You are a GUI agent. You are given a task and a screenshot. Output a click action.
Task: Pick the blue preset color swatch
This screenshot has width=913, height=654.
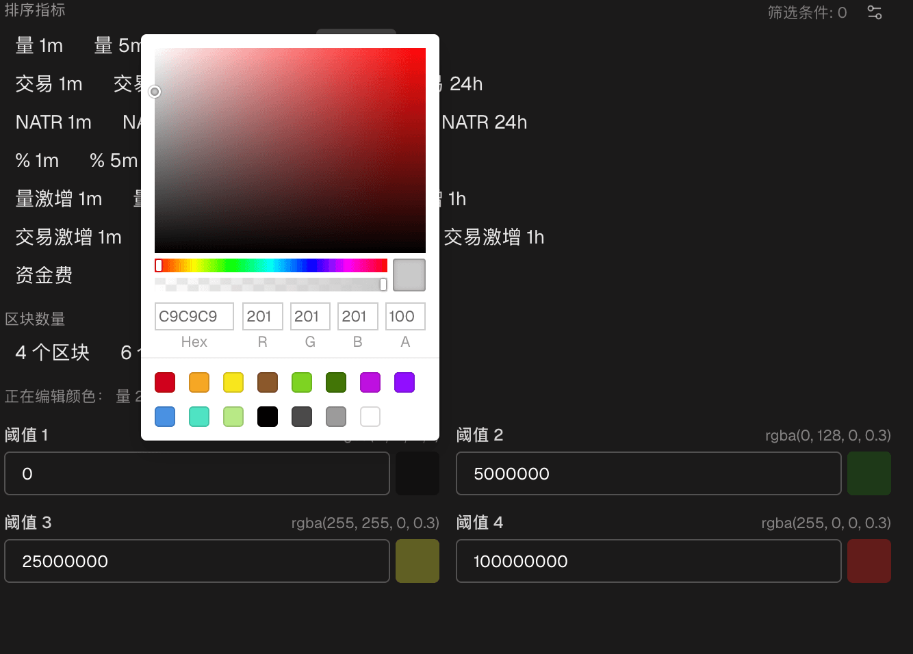(165, 417)
